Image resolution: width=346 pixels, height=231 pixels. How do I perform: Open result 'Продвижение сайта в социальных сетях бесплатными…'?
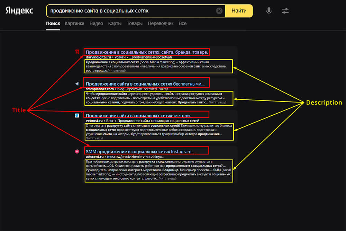click(x=145, y=84)
